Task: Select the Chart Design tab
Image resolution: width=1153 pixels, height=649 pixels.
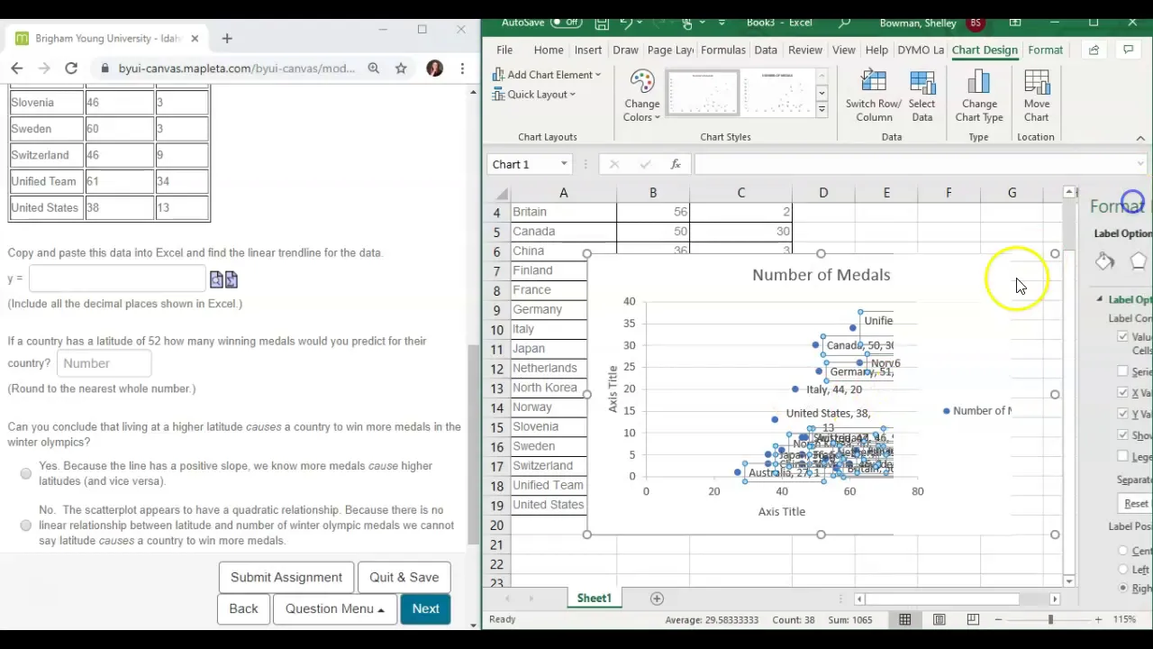Action: [985, 50]
